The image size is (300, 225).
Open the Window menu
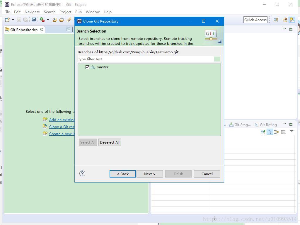coord(93,12)
